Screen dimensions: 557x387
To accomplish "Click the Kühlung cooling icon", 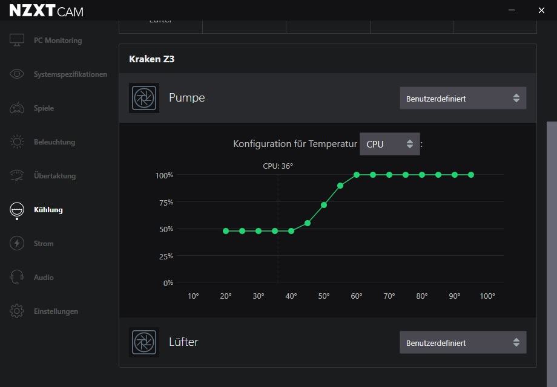I will (17, 210).
